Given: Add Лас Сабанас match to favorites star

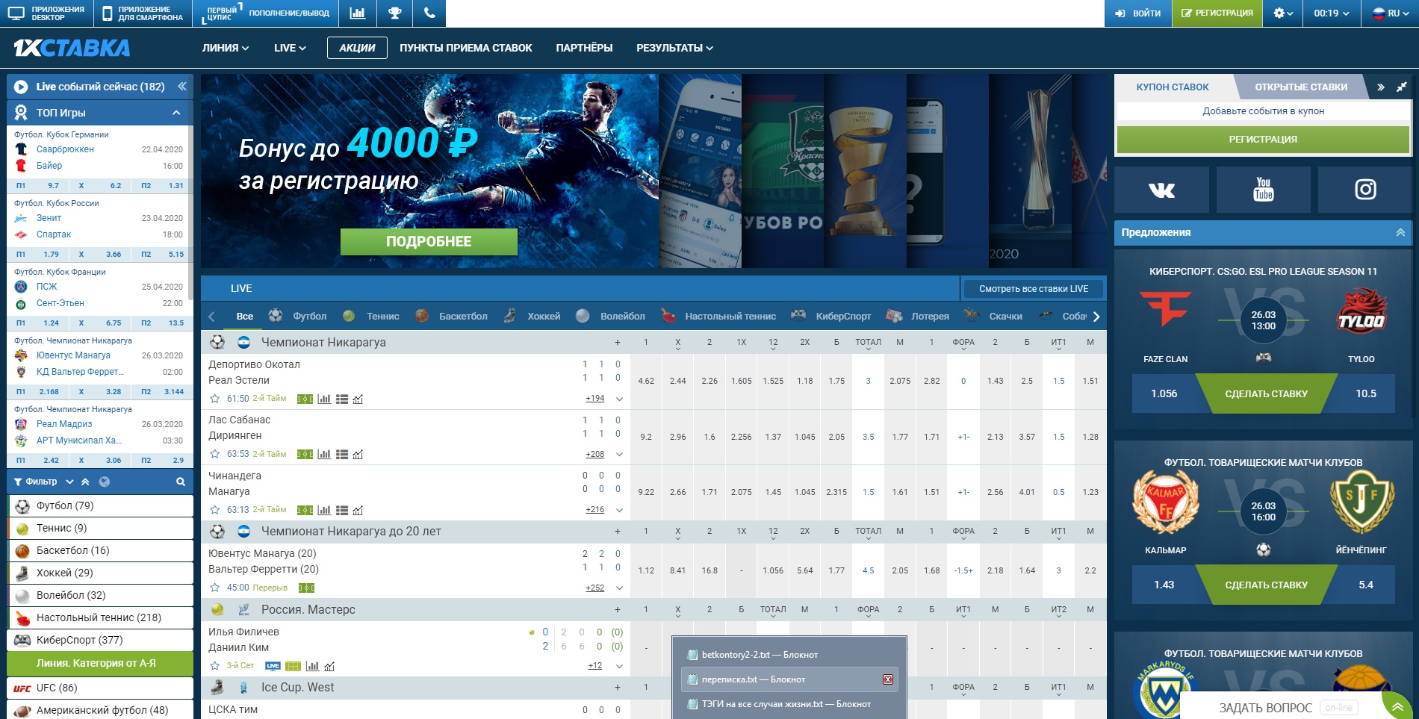Looking at the screenshot, I should pyautogui.click(x=215, y=454).
